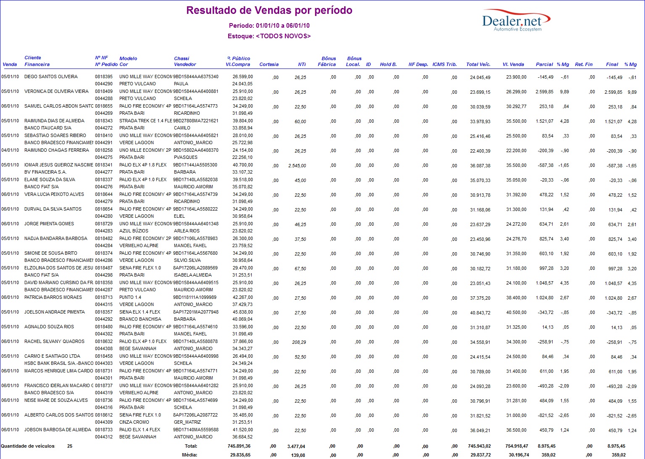Click the Dealer.net logo
Screen dimensions: 645x459
click(516, 21)
